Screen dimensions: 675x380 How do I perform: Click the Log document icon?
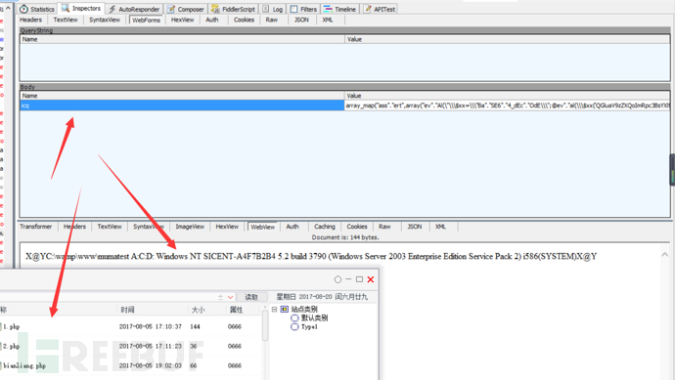pos(266,9)
